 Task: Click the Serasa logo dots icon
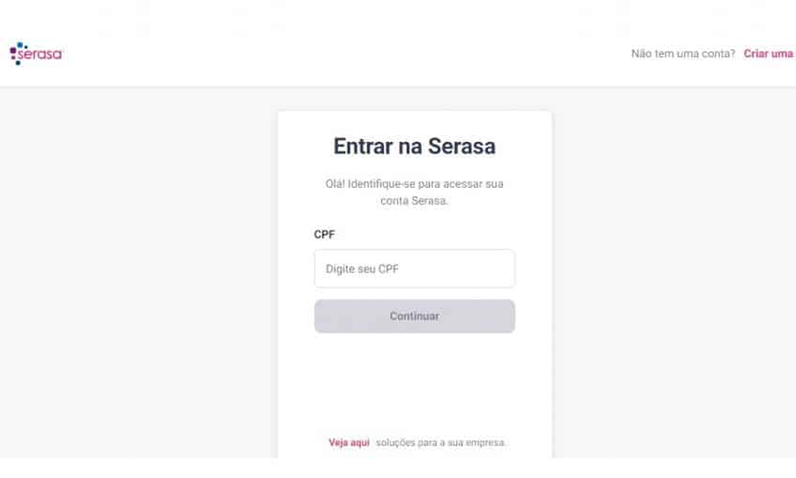[15, 53]
